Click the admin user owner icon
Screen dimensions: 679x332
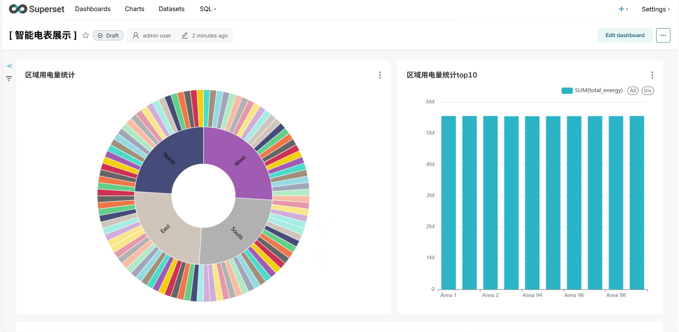click(x=136, y=35)
